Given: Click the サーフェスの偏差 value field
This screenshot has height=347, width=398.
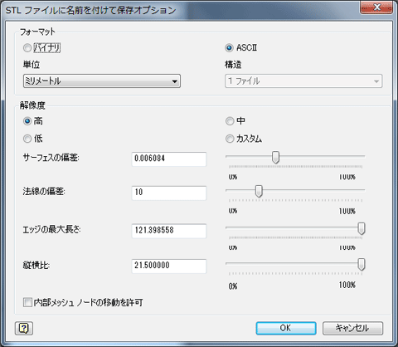Looking at the screenshot, I should (169, 159).
